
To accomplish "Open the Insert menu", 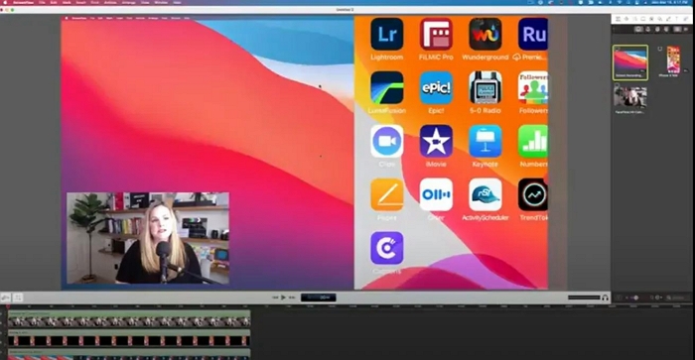I will [81, 3].
